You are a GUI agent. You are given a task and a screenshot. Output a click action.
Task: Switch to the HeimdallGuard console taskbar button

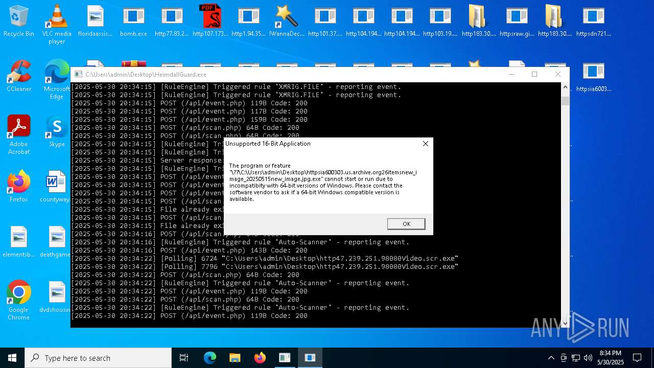(x=285, y=358)
